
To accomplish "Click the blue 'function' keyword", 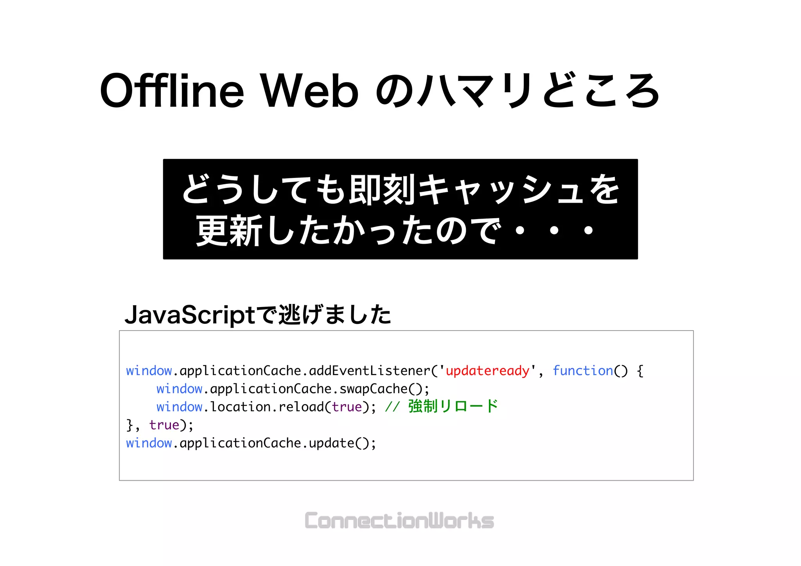I will click(583, 370).
